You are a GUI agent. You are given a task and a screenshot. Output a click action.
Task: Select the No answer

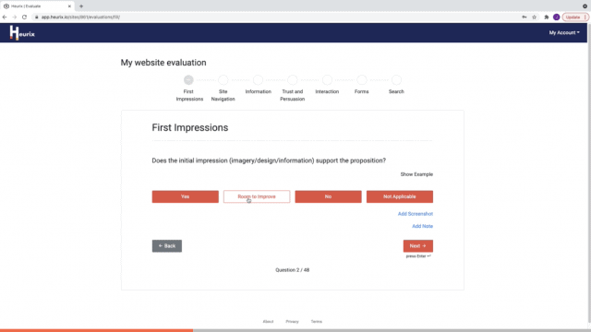(328, 196)
